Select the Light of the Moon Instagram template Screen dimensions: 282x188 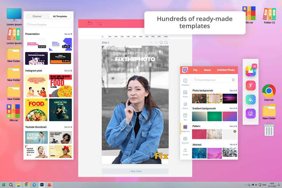point(60,110)
